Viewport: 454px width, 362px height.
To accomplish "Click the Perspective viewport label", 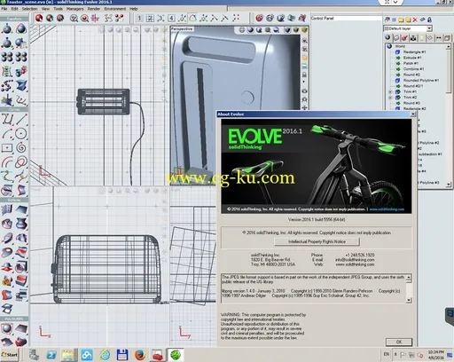I will tap(182, 29).
